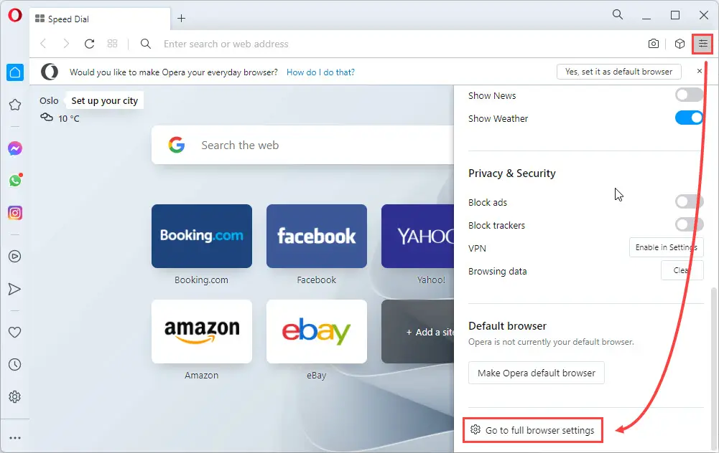The height and width of the screenshot is (453, 719).
Task: Click the Default browser heading
Action: pos(507,326)
